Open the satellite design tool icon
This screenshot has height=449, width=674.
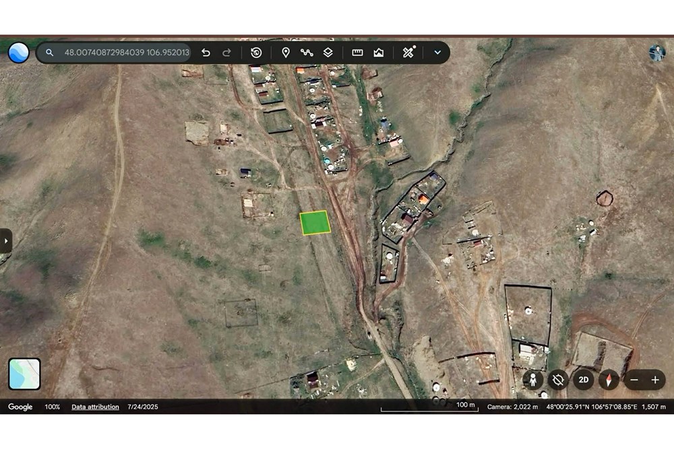coord(408,53)
